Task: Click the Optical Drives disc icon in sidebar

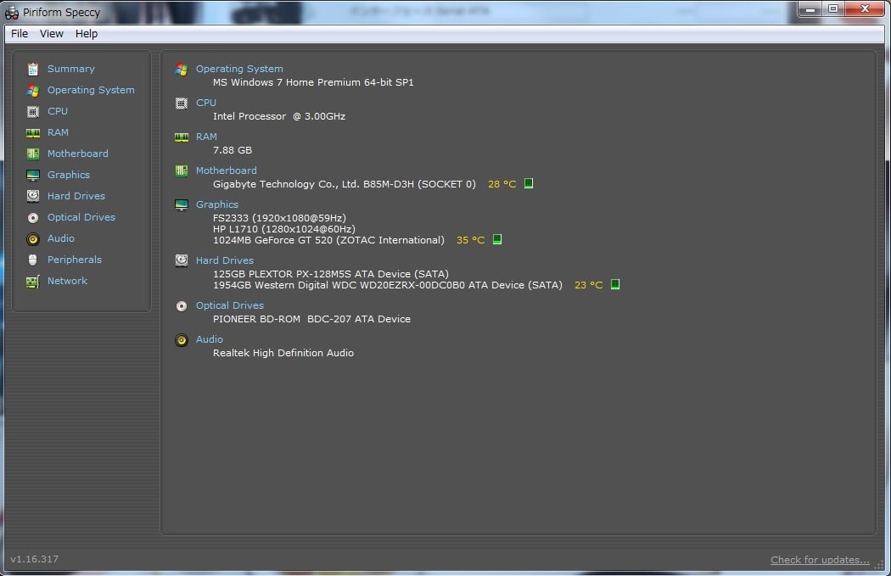Action: (x=33, y=217)
